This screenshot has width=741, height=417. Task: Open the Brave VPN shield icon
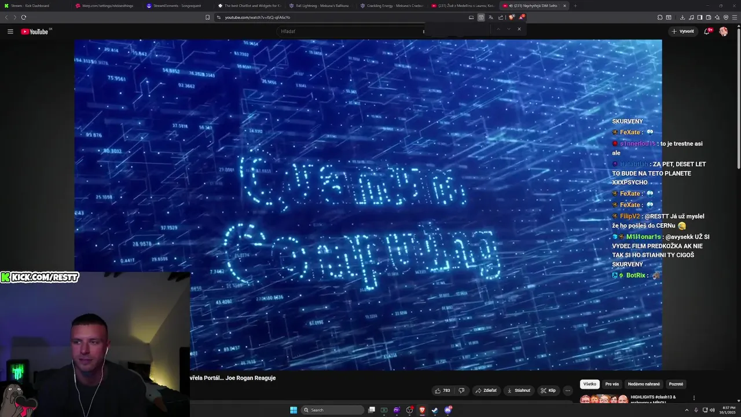(726, 17)
